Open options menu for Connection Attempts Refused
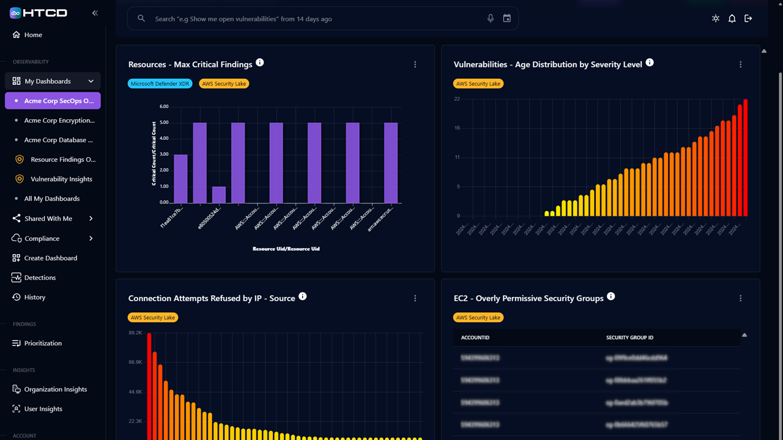 (x=415, y=299)
